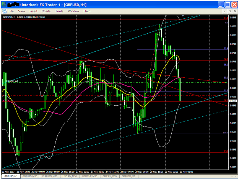Close the Interbank FX Trader window
The height and width of the screenshot is (180, 239).
(234, 5)
